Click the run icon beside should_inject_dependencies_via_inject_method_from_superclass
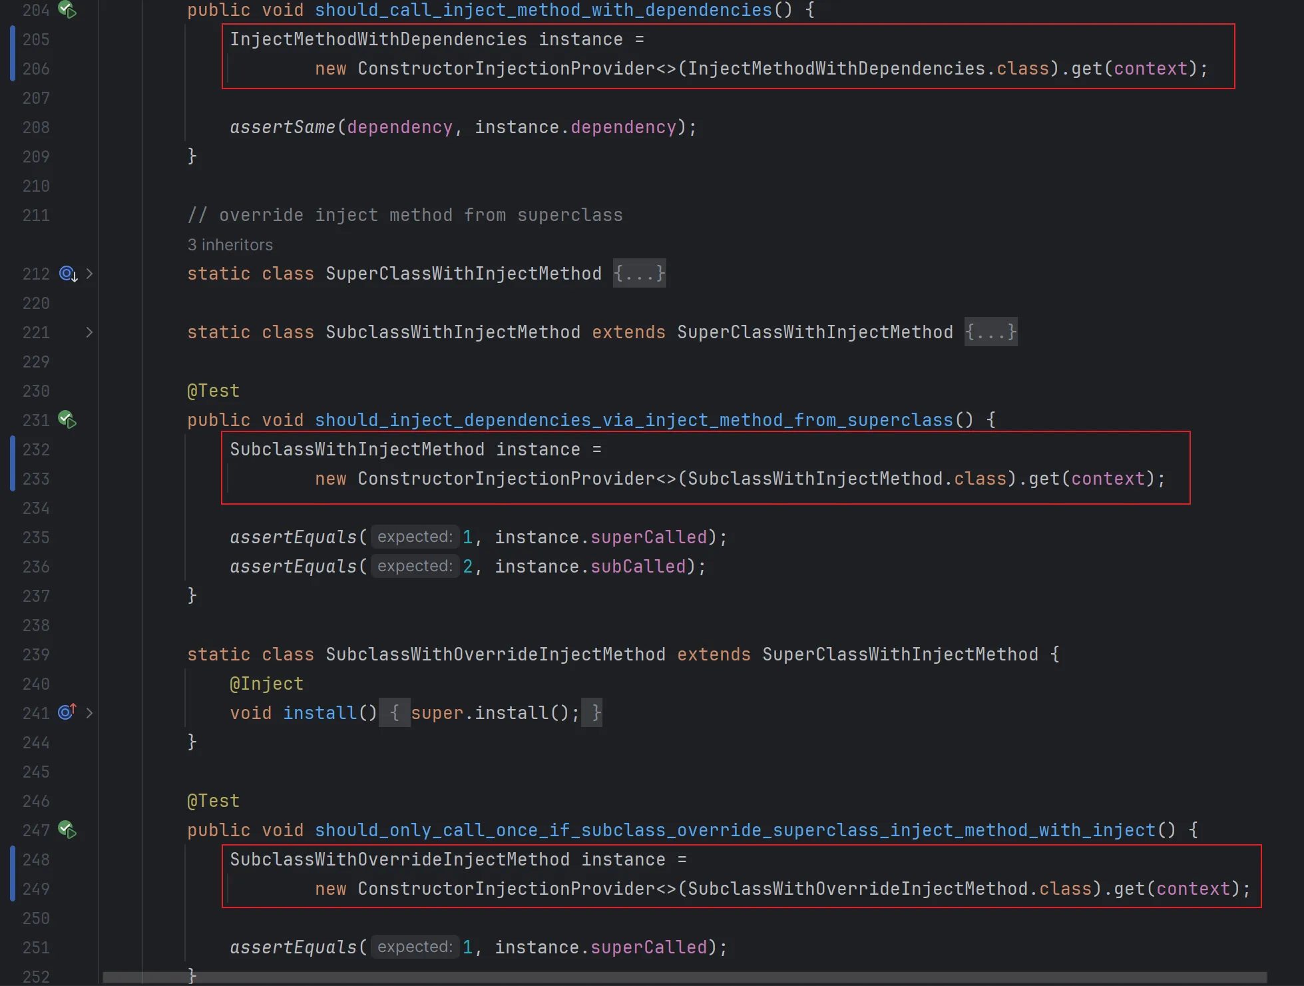 (67, 419)
